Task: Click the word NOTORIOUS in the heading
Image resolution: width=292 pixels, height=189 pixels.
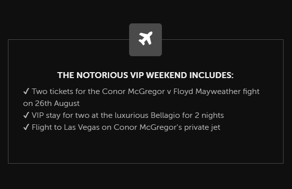Action: (x=102, y=75)
